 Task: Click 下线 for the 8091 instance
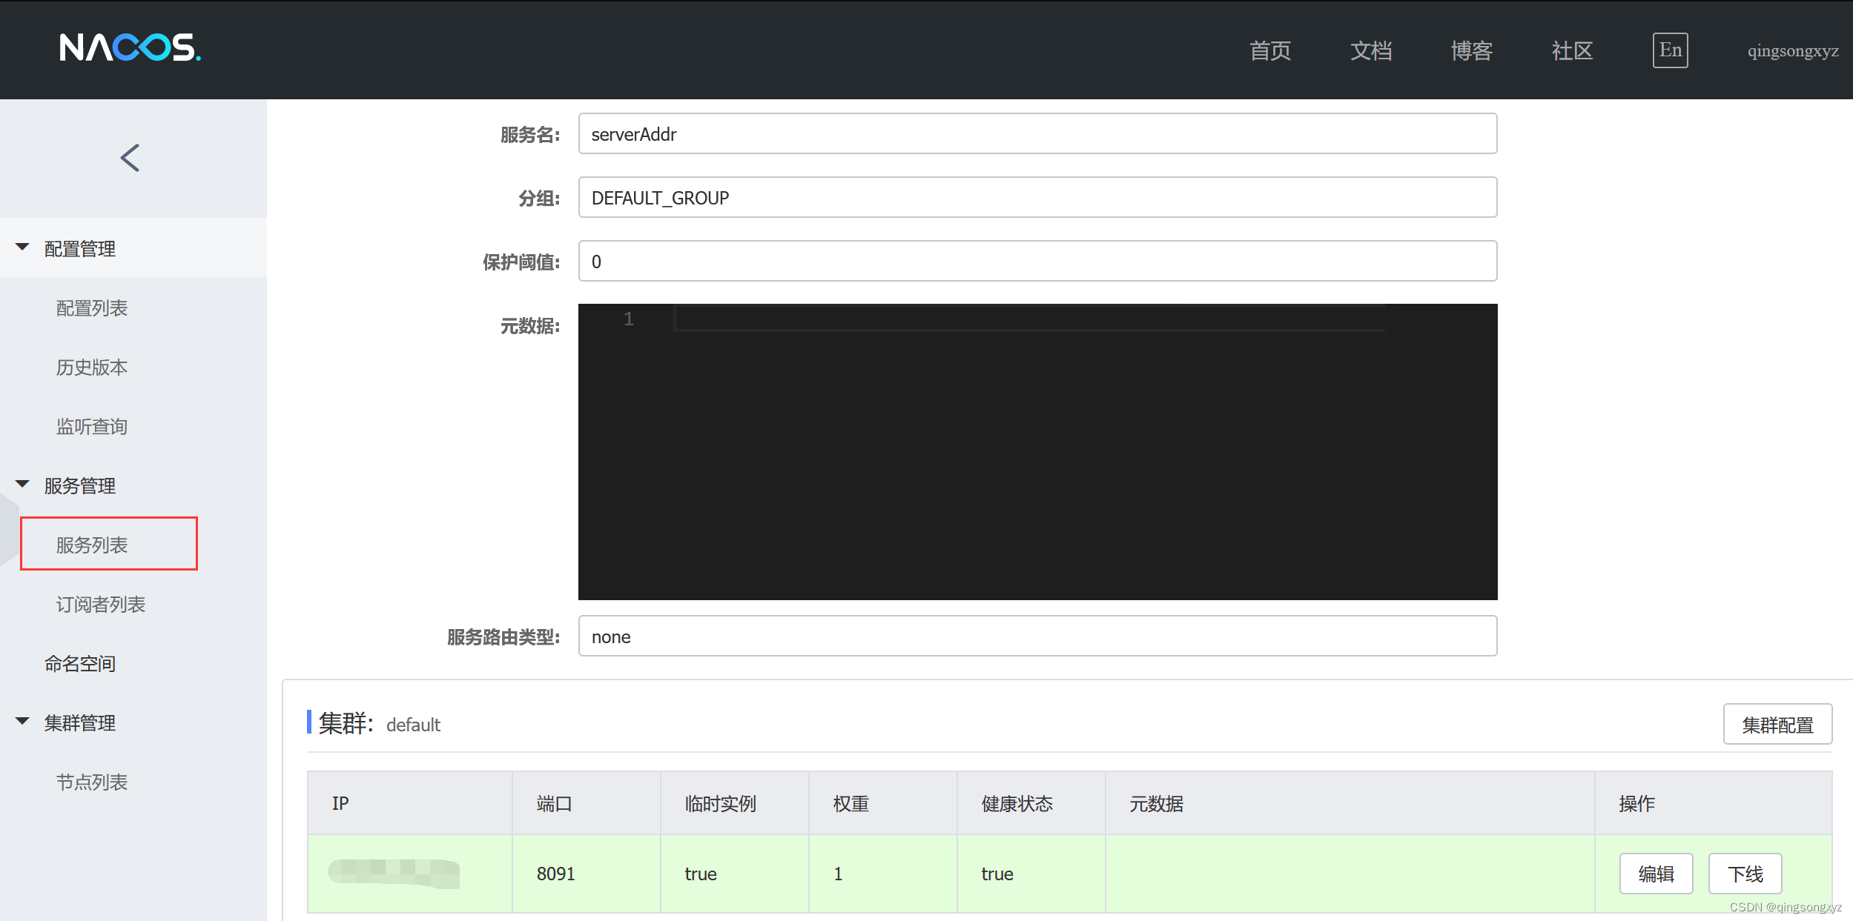point(1745,874)
